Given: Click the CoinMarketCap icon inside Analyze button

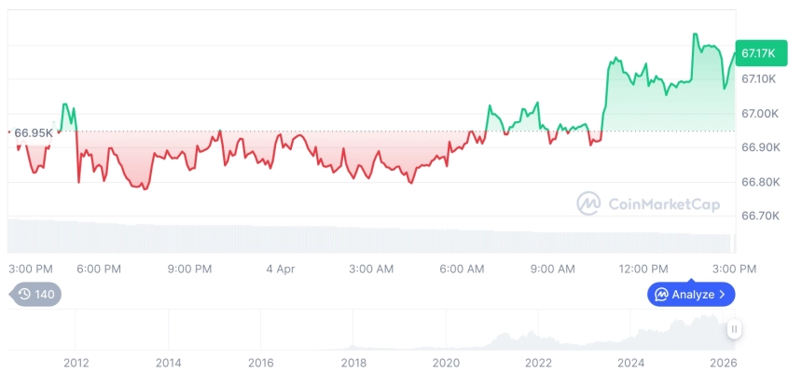Looking at the screenshot, I should (x=661, y=295).
